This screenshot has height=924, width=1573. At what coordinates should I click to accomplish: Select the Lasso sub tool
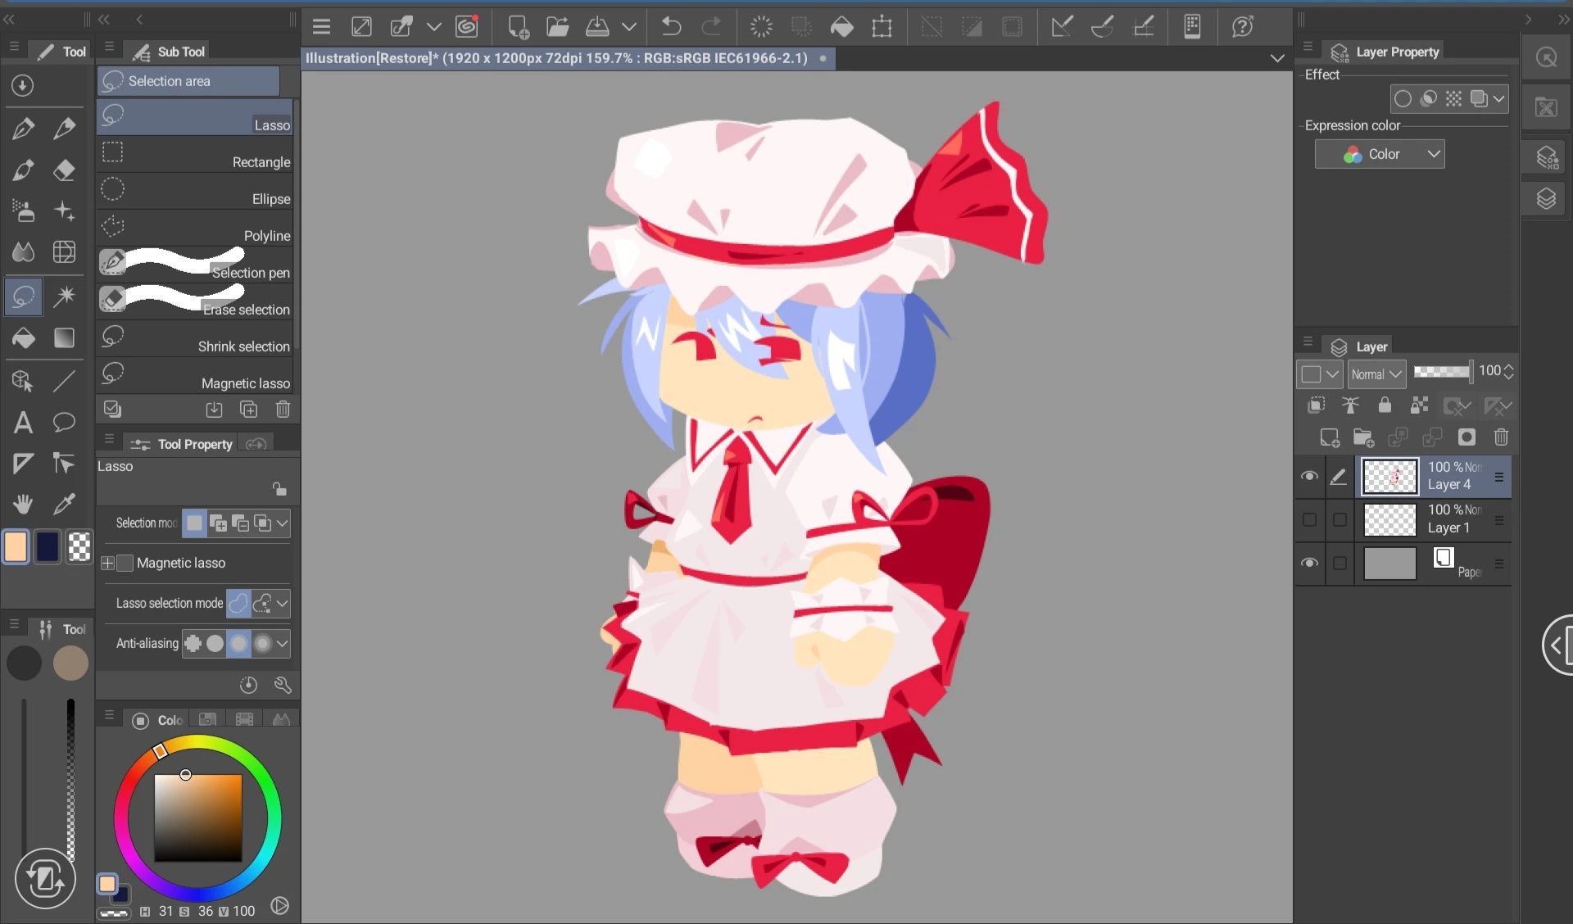194,115
